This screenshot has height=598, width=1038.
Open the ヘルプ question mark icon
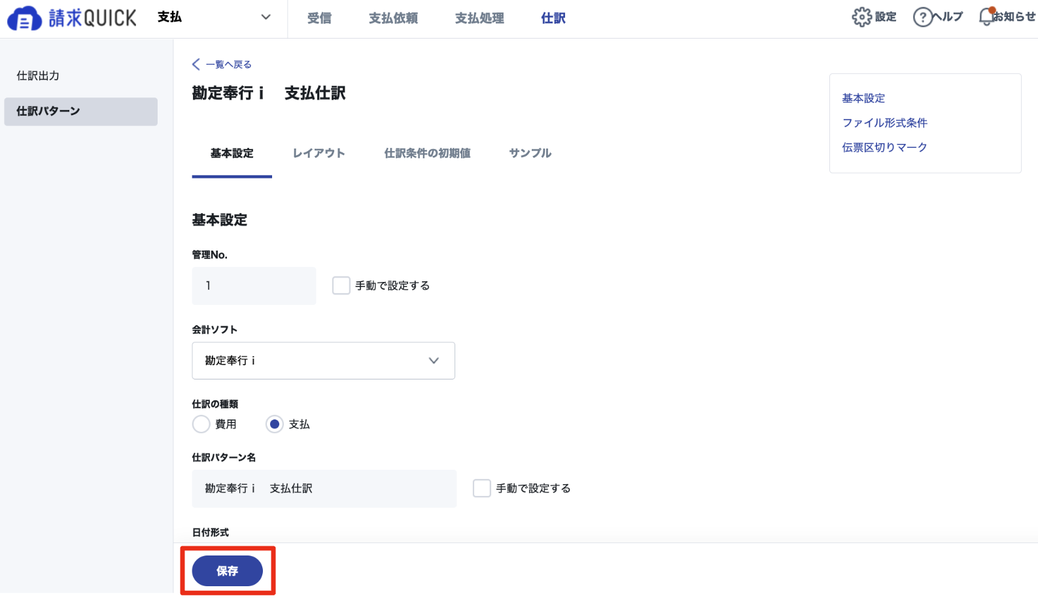coord(922,17)
